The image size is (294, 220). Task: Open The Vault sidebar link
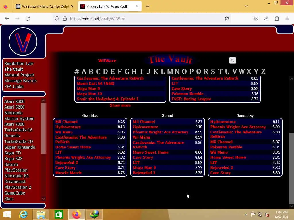tap(14, 69)
